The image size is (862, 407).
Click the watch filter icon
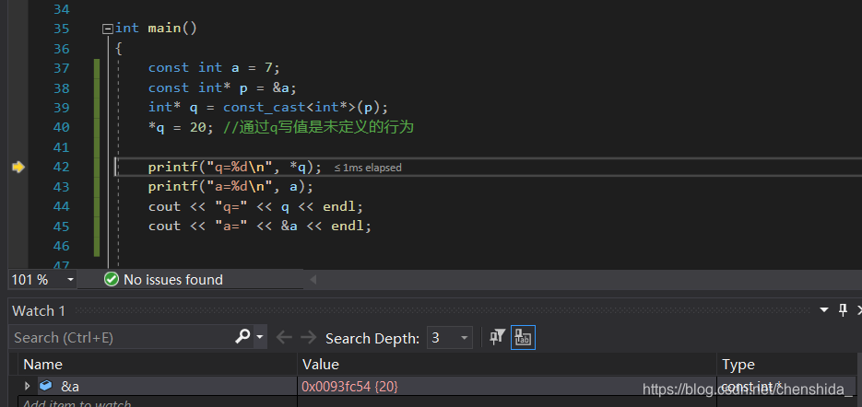click(x=498, y=337)
